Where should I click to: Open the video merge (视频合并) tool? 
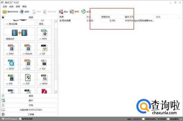(19, 34)
